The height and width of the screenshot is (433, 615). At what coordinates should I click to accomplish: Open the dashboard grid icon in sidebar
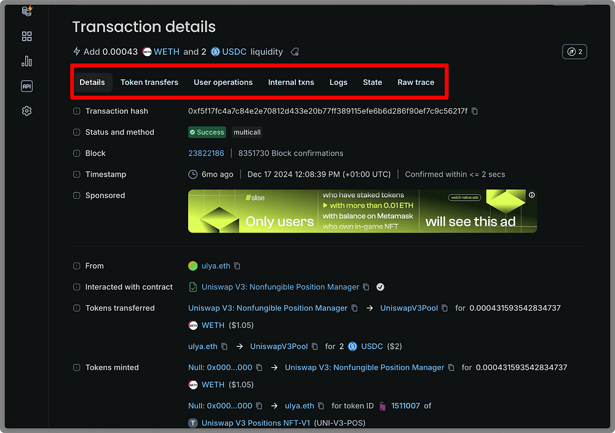point(26,36)
